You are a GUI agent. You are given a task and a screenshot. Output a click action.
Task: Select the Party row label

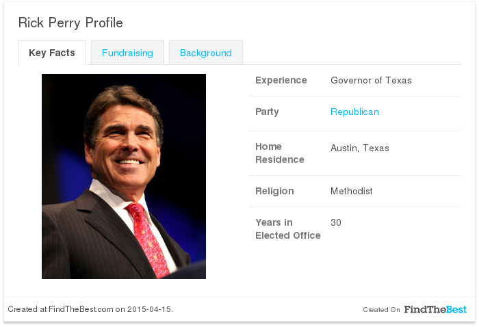(267, 112)
